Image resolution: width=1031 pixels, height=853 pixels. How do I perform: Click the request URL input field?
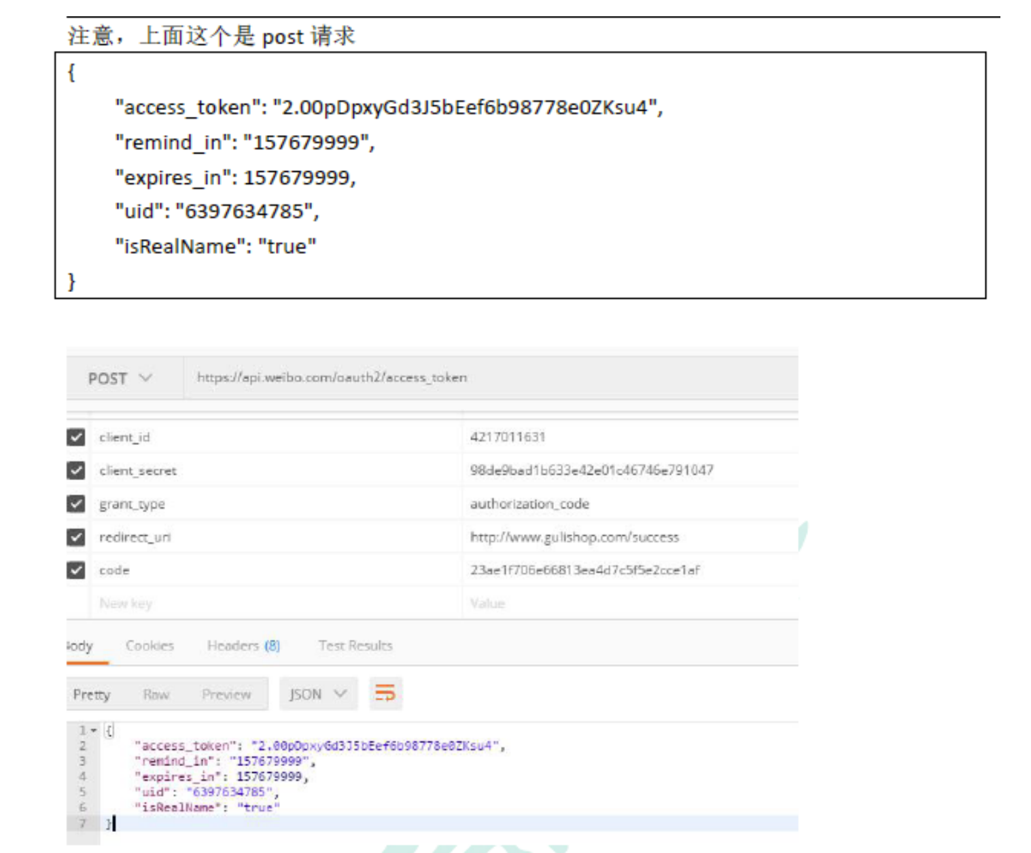pos(490,378)
